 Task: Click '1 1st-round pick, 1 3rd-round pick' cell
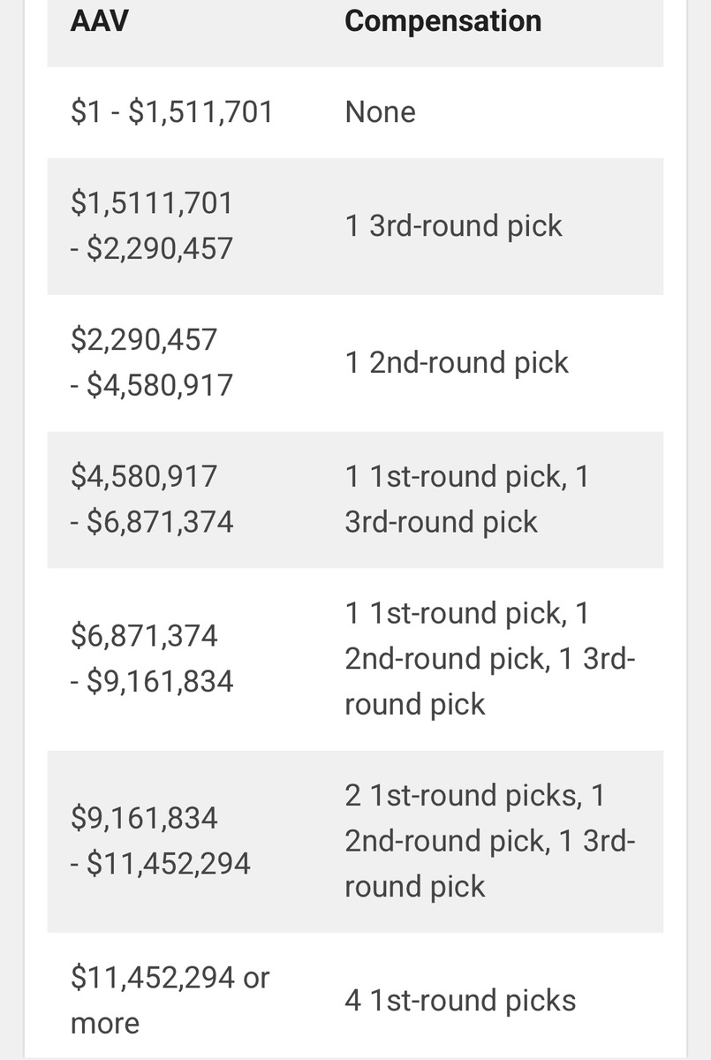467,499
